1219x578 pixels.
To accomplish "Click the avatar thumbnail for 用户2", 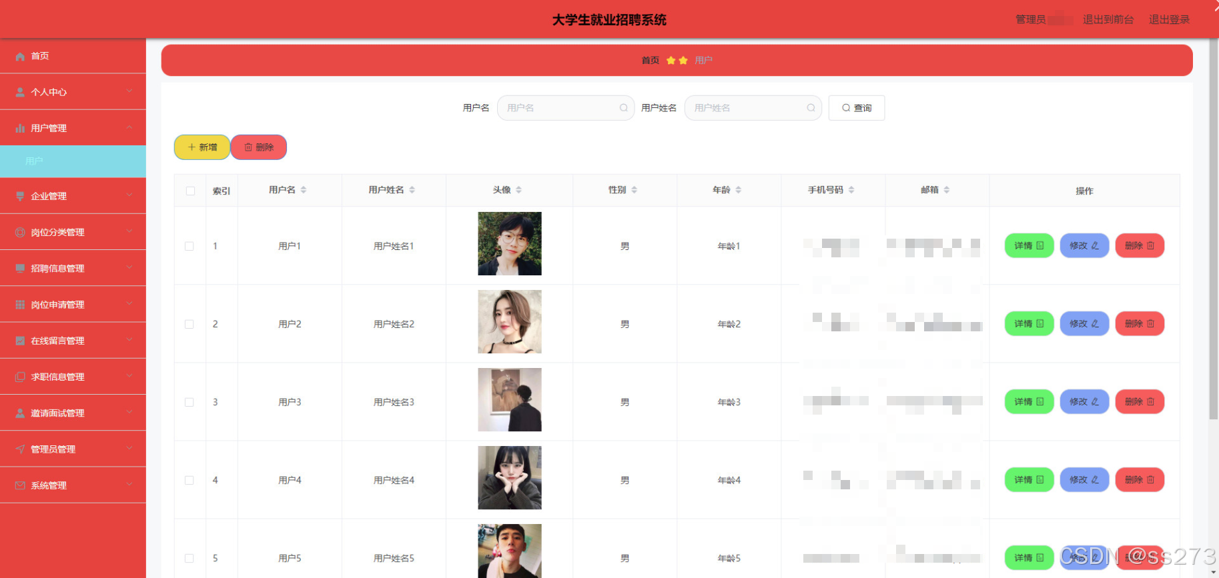I will pos(510,321).
